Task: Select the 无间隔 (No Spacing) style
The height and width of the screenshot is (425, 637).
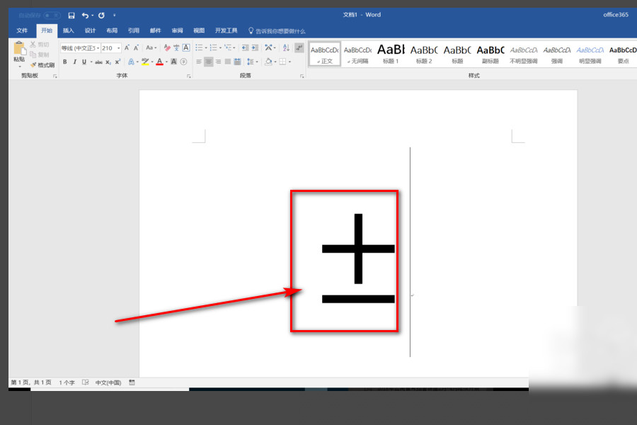Action: pos(357,54)
